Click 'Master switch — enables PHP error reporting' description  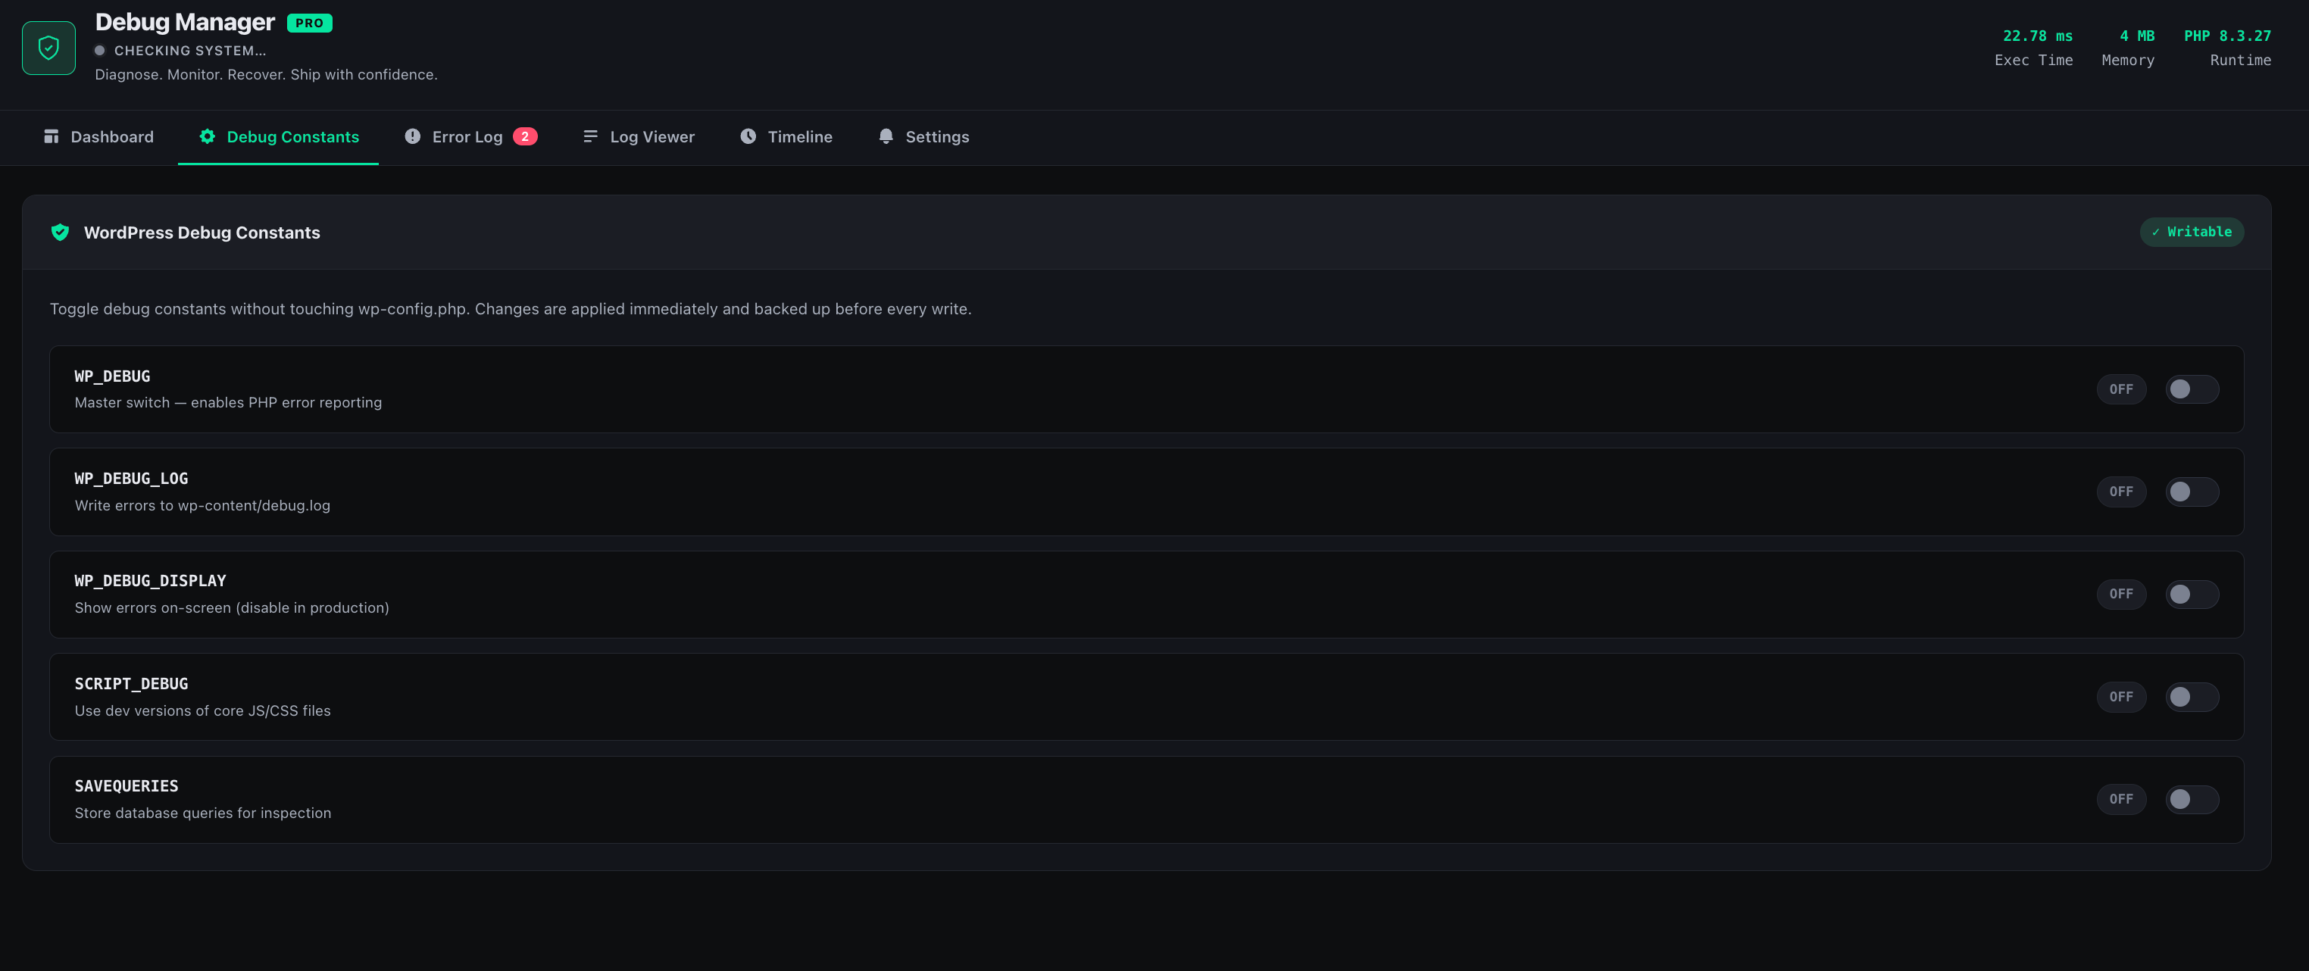tap(228, 403)
